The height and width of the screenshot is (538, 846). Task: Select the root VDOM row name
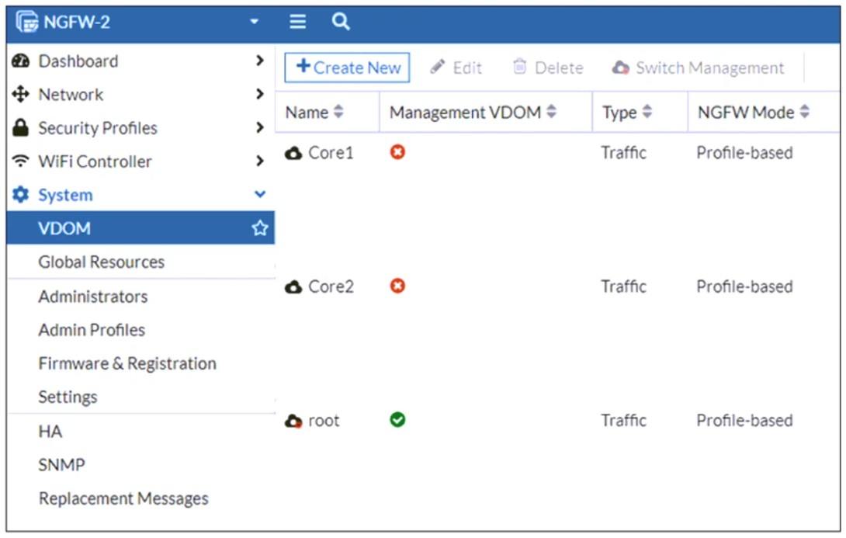324,421
